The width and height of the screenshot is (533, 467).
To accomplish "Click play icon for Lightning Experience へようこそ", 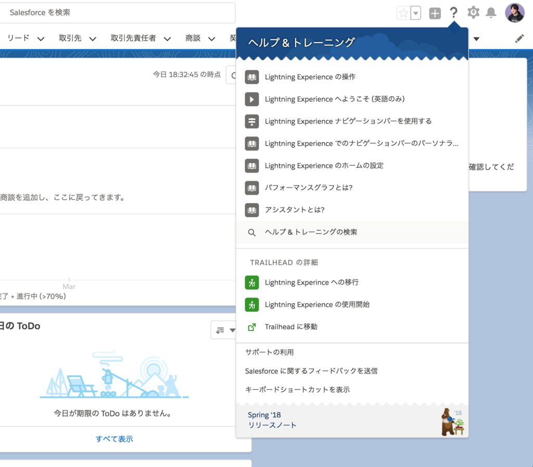I will (252, 99).
